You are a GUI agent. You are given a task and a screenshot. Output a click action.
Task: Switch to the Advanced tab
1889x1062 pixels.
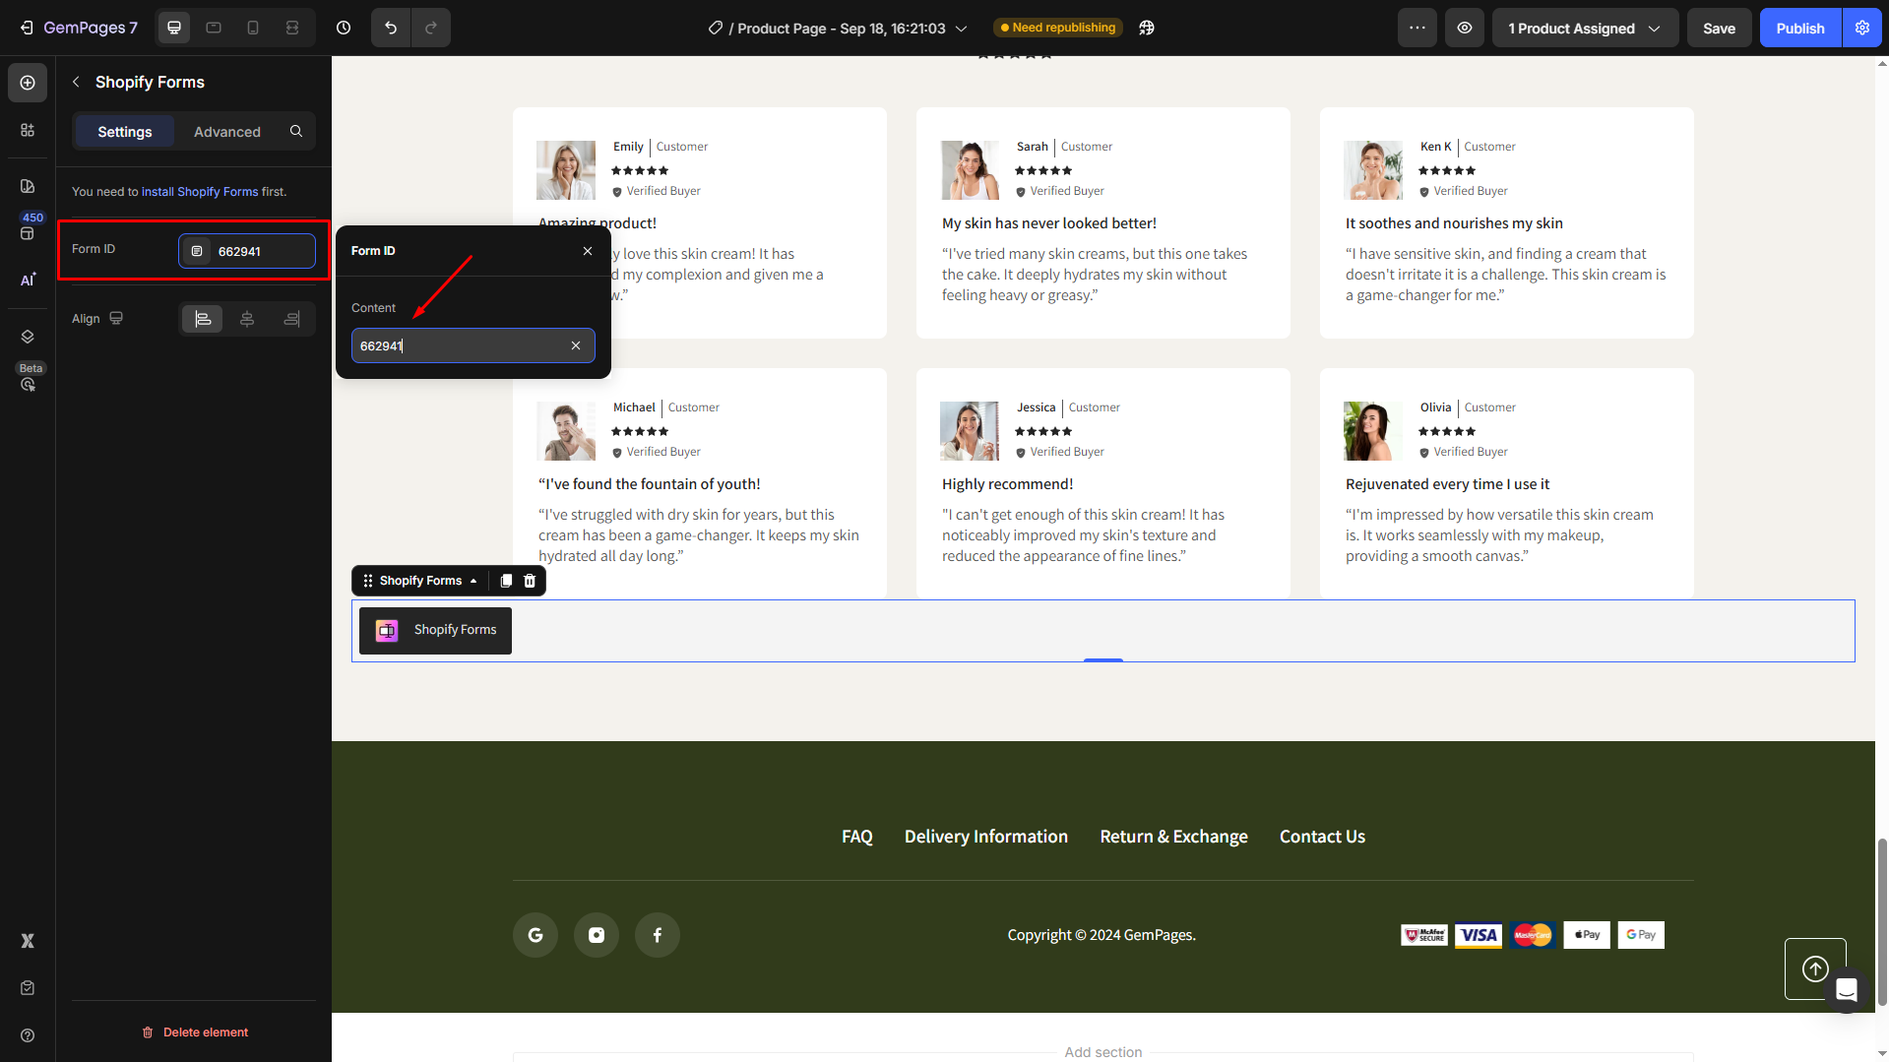coord(226,131)
